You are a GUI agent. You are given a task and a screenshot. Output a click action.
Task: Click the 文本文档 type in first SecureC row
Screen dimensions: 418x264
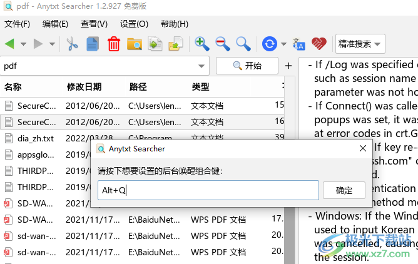point(207,106)
